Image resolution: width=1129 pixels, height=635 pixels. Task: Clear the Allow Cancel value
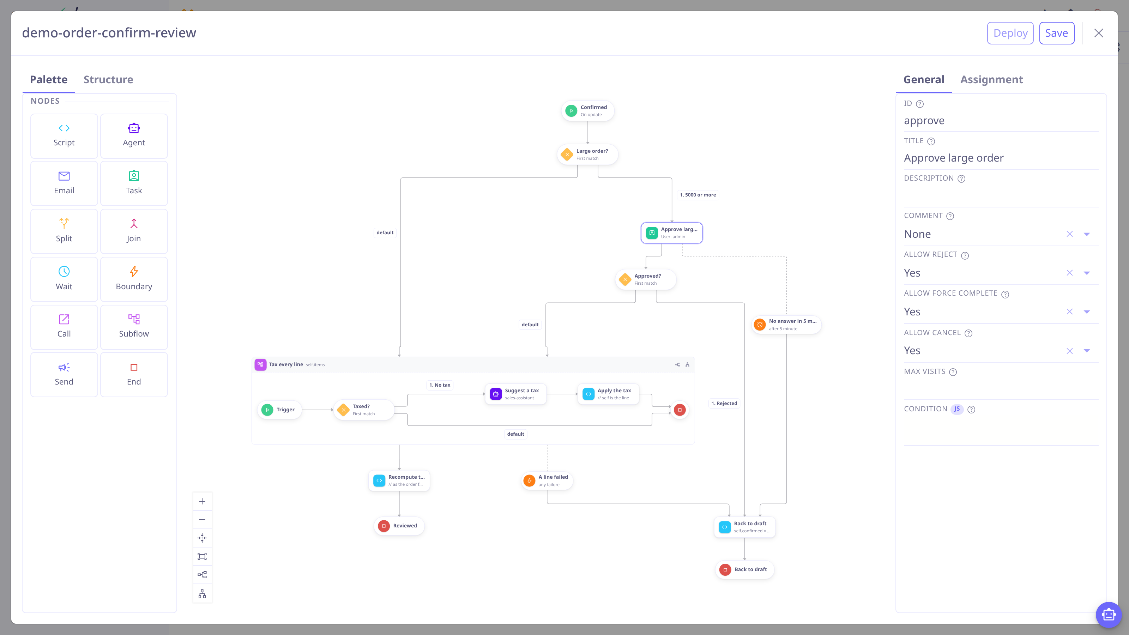[1069, 351]
